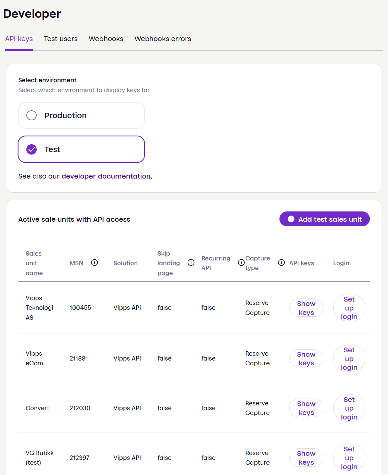Click the API keys tab heading

pyautogui.click(x=19, y=39)
